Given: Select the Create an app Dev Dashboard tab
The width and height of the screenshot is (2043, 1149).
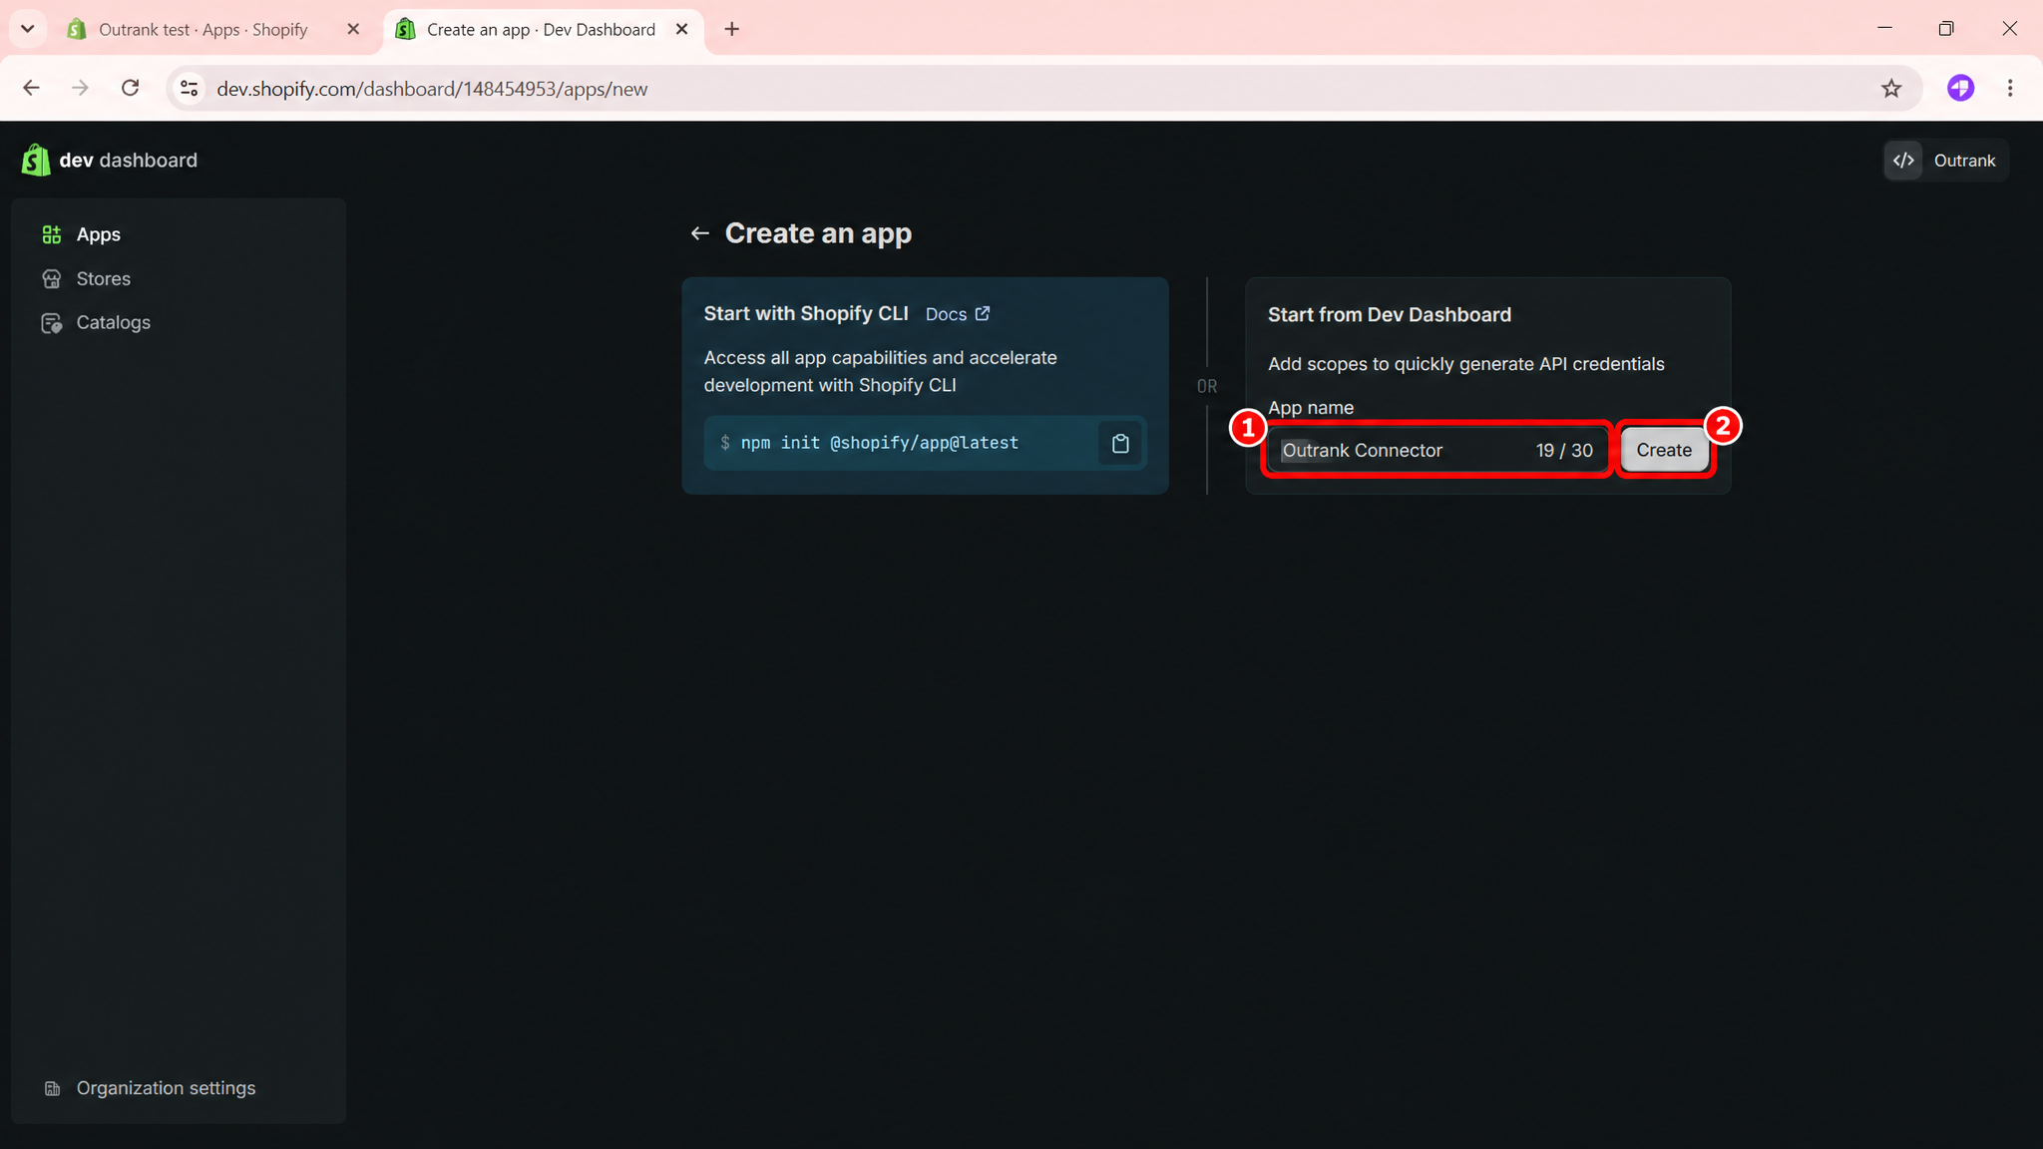Looking at the screenshot, I should (x=541, y=30).
